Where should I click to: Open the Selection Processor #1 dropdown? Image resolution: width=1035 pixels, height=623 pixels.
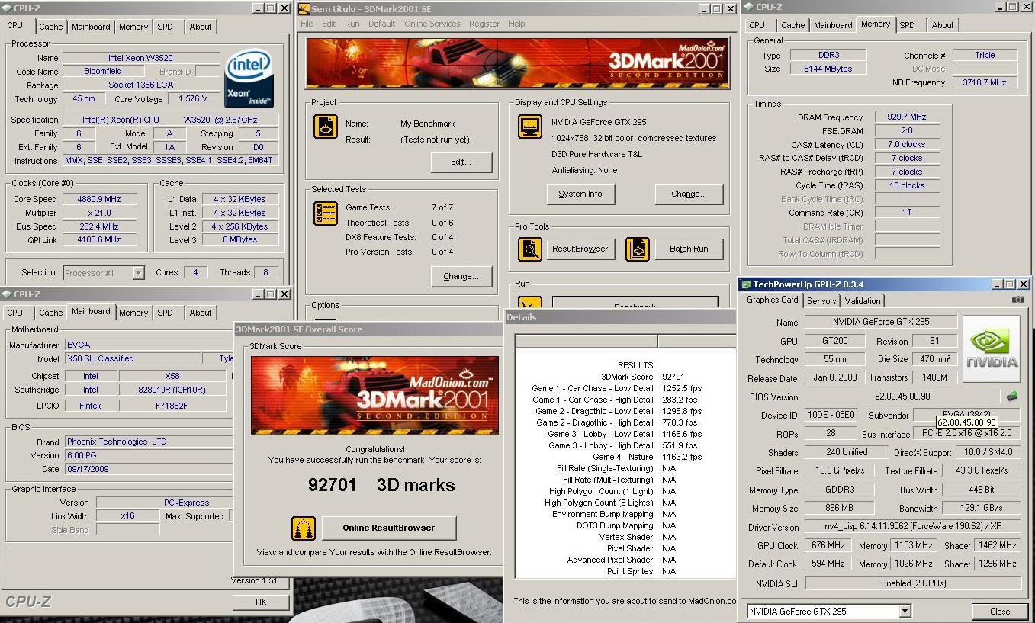tap(138, 272)
